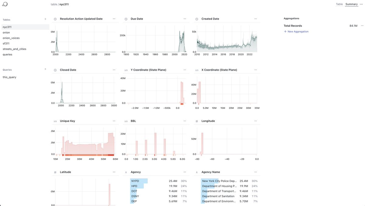Add a new table with plus icon
365x206 pixels.
tap(45, 19)
